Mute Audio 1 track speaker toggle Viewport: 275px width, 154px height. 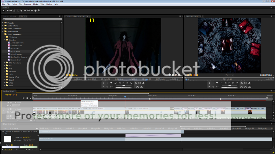point(8,116)
